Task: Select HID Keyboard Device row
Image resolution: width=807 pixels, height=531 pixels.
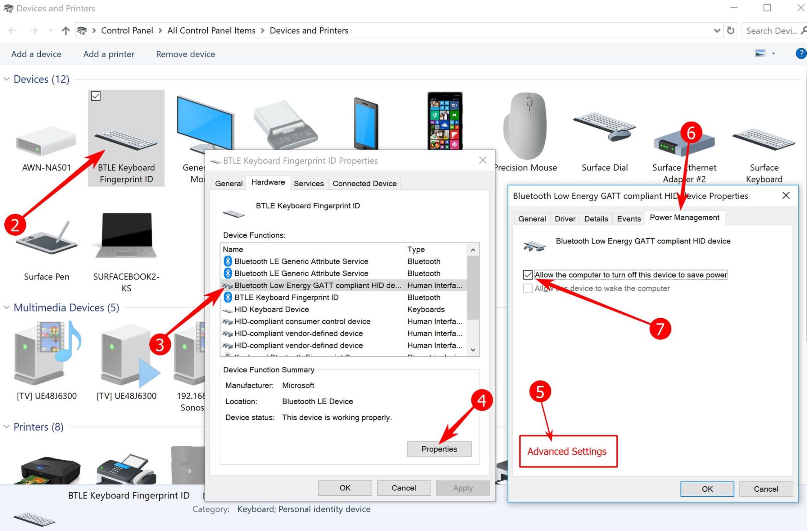Action: pos(343,309)
